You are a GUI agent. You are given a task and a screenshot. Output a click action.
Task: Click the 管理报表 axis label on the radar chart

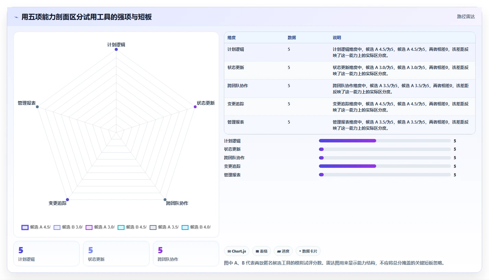(27, 103)
